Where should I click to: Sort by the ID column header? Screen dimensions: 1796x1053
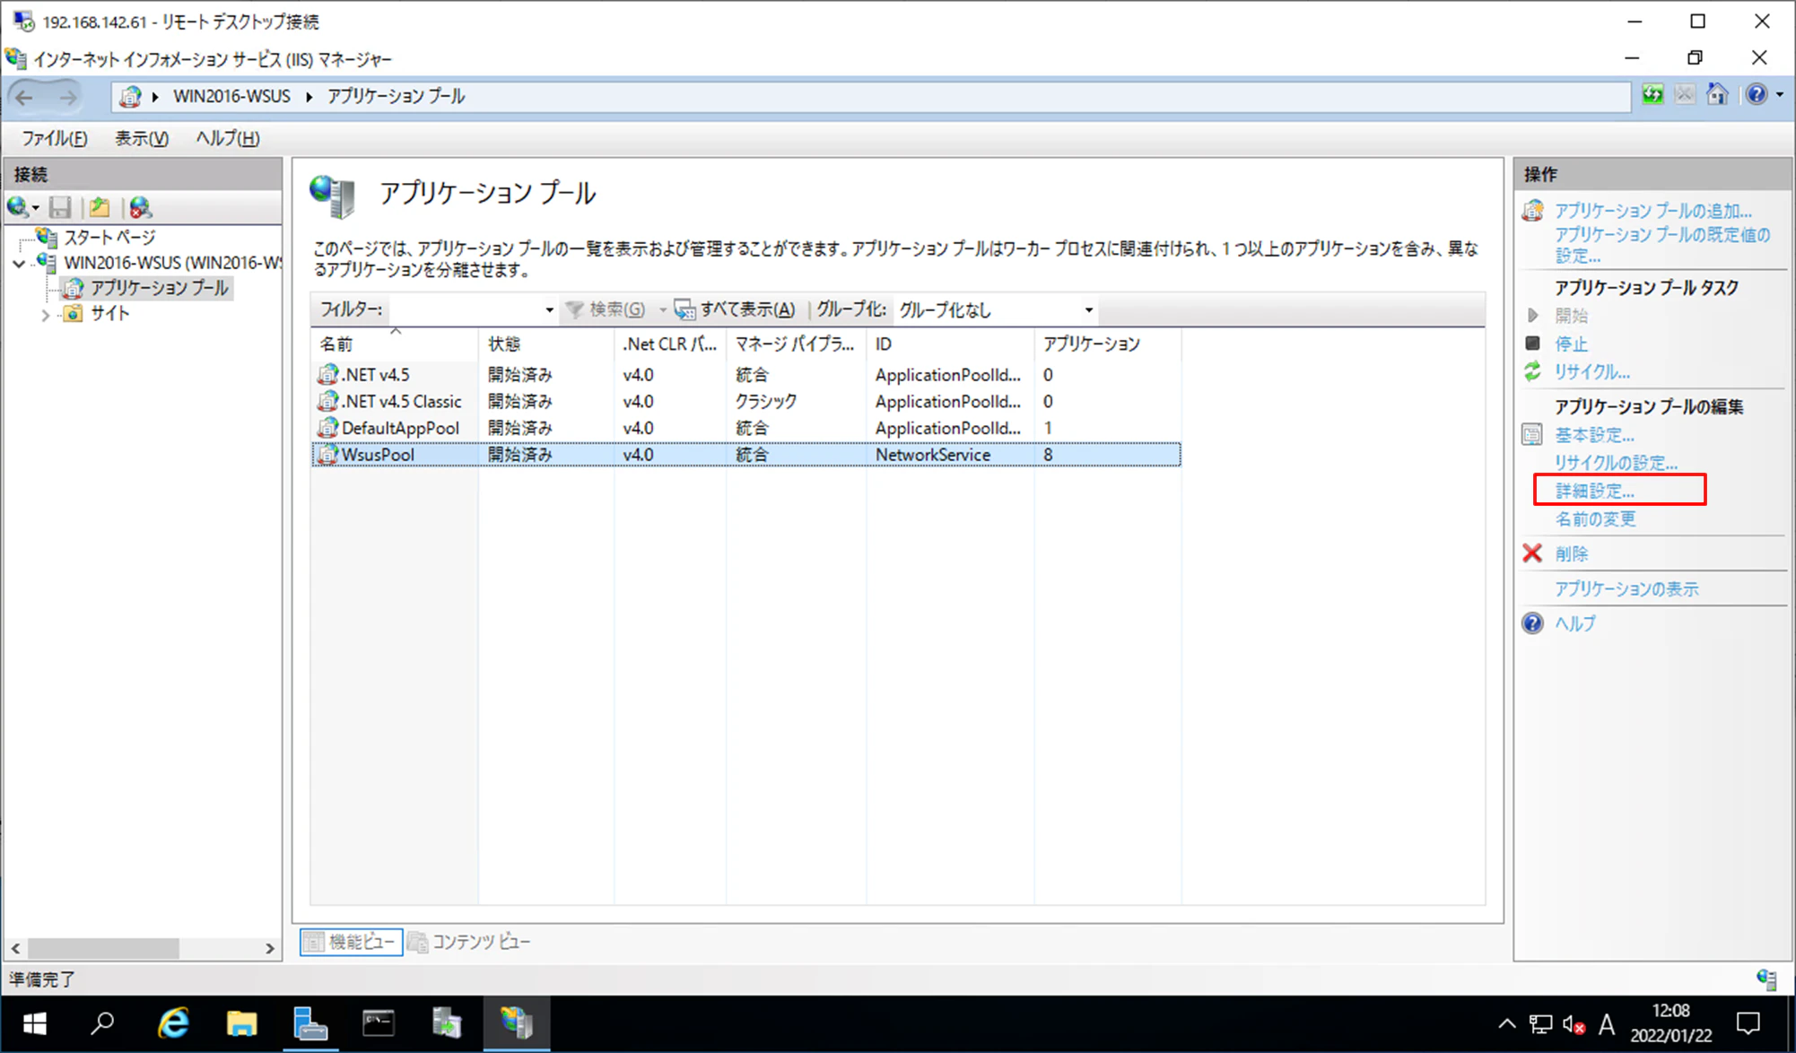(950, 344)
